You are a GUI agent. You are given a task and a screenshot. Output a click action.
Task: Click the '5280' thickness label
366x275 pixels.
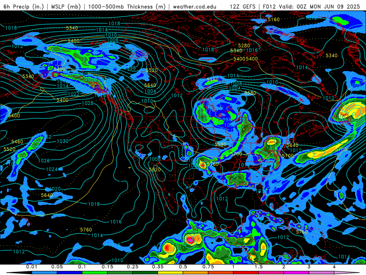pyautogui.click(x=244, y=45)
